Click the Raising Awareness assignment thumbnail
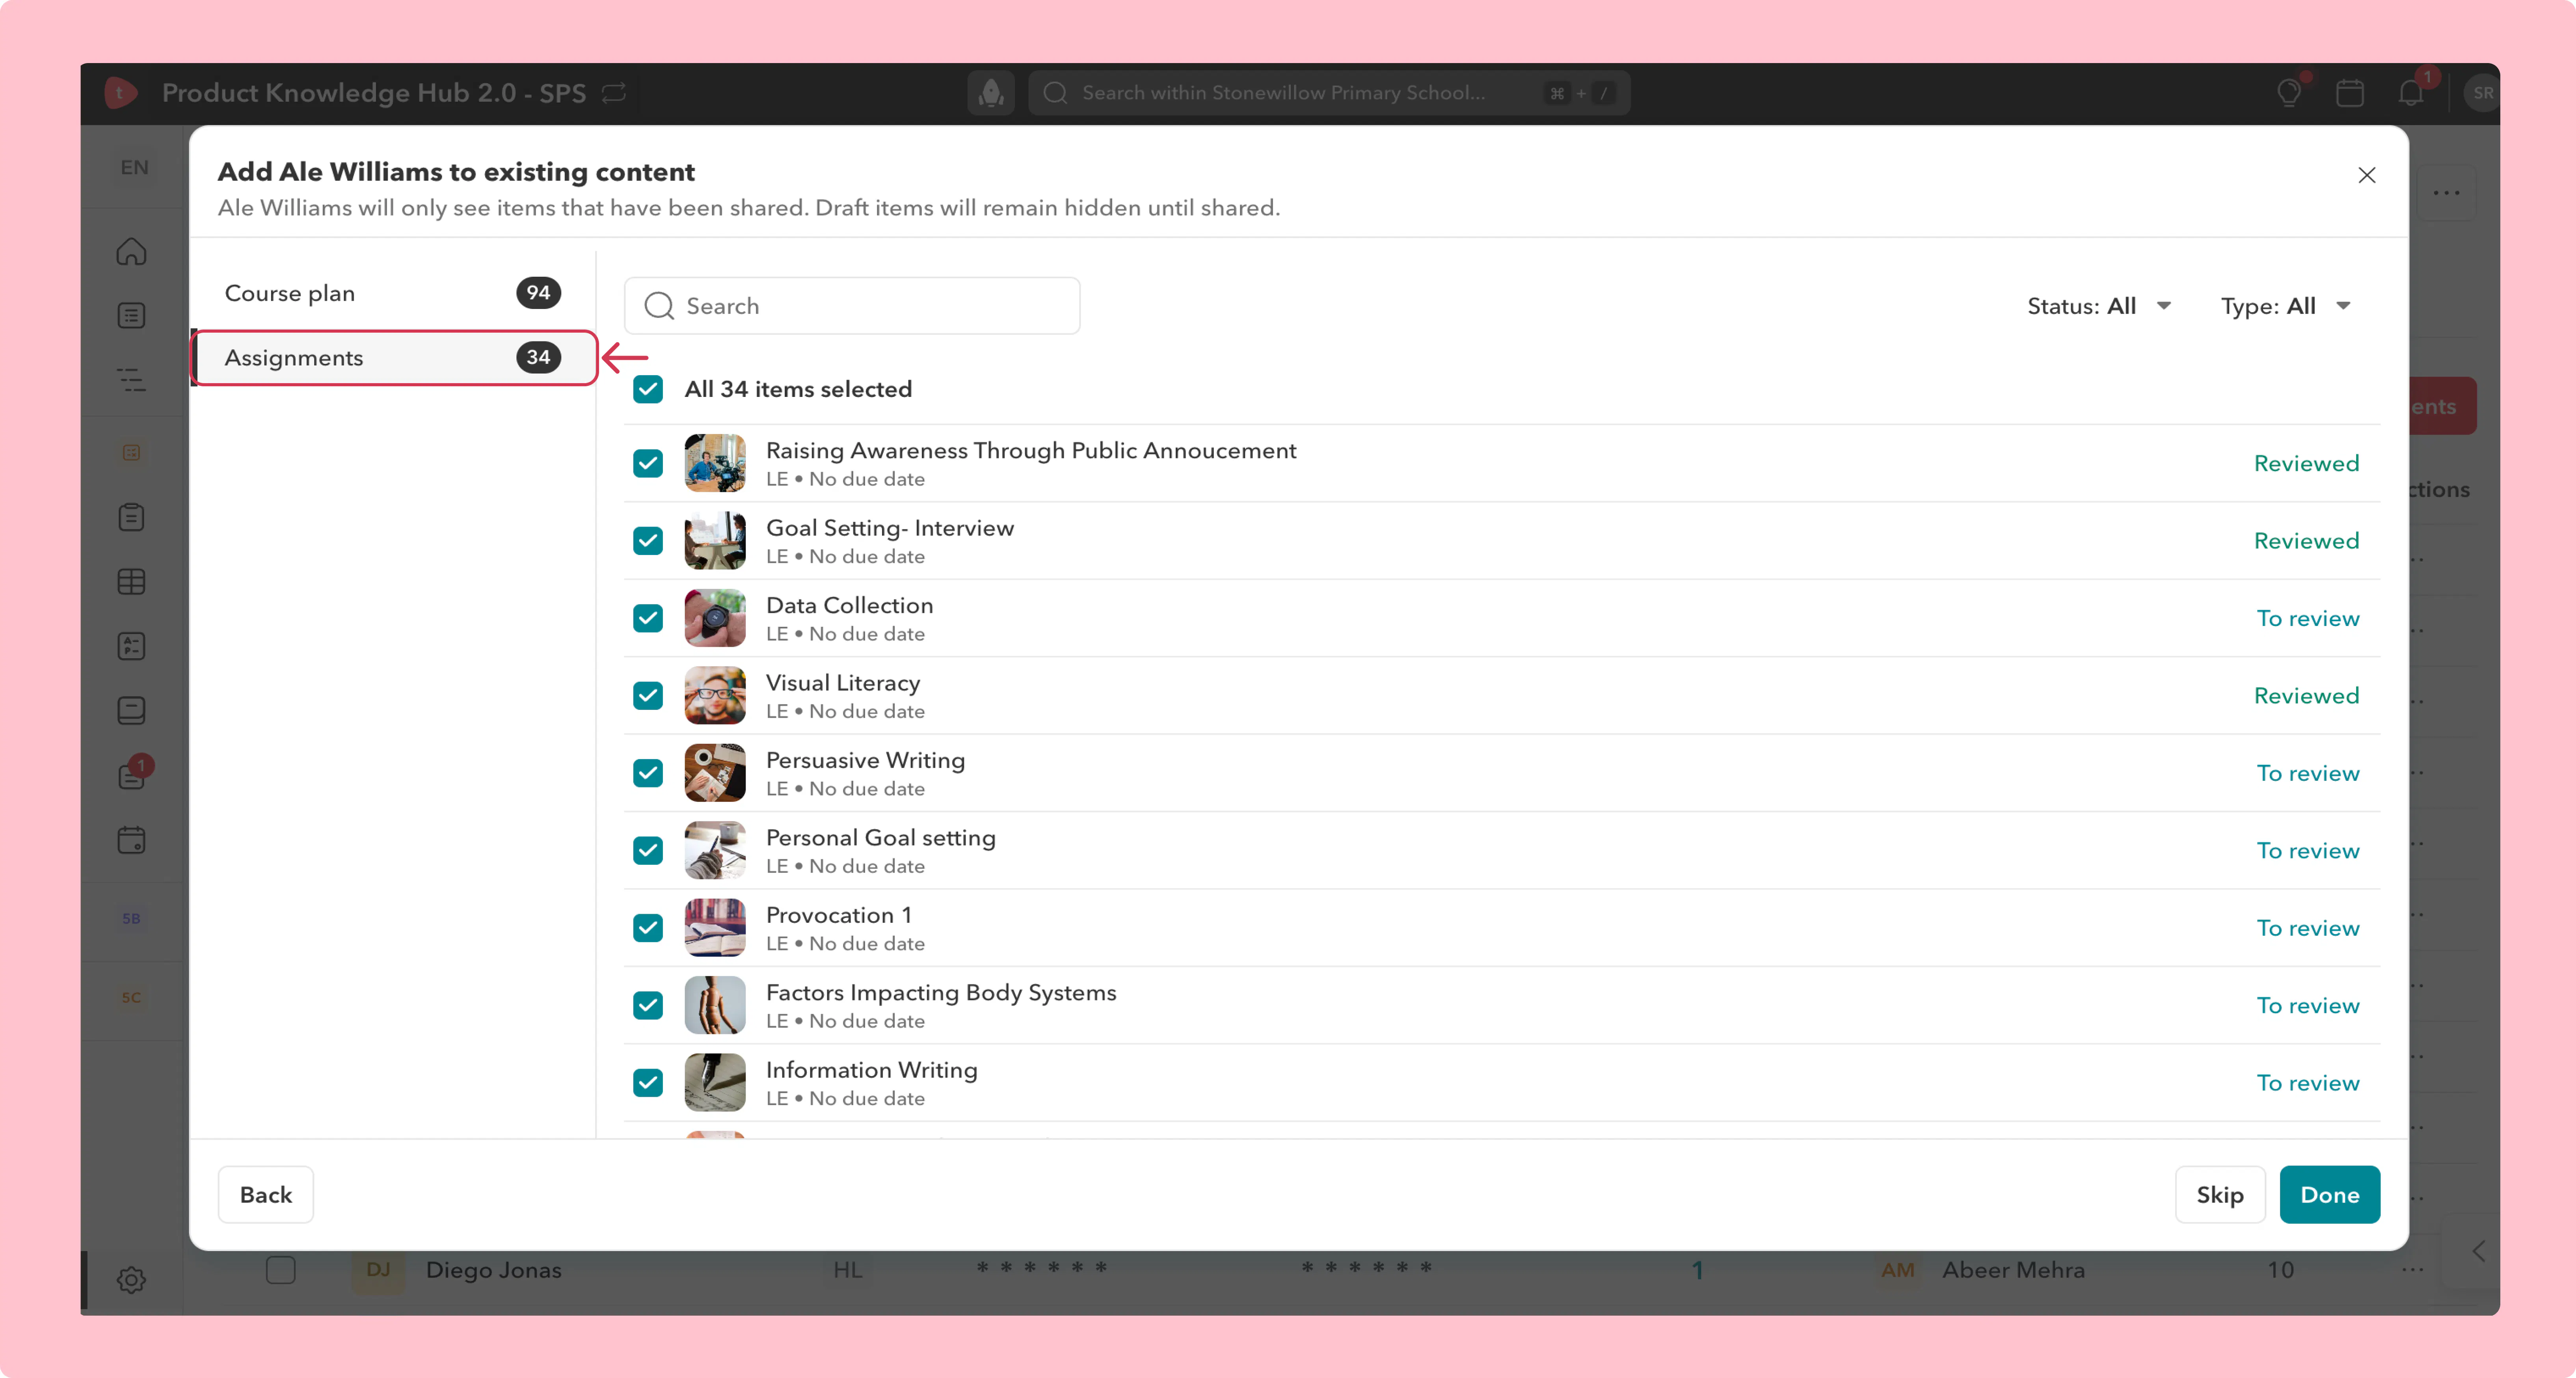This screenshot has width=2576, height=1378. click(x=715, y=463)
